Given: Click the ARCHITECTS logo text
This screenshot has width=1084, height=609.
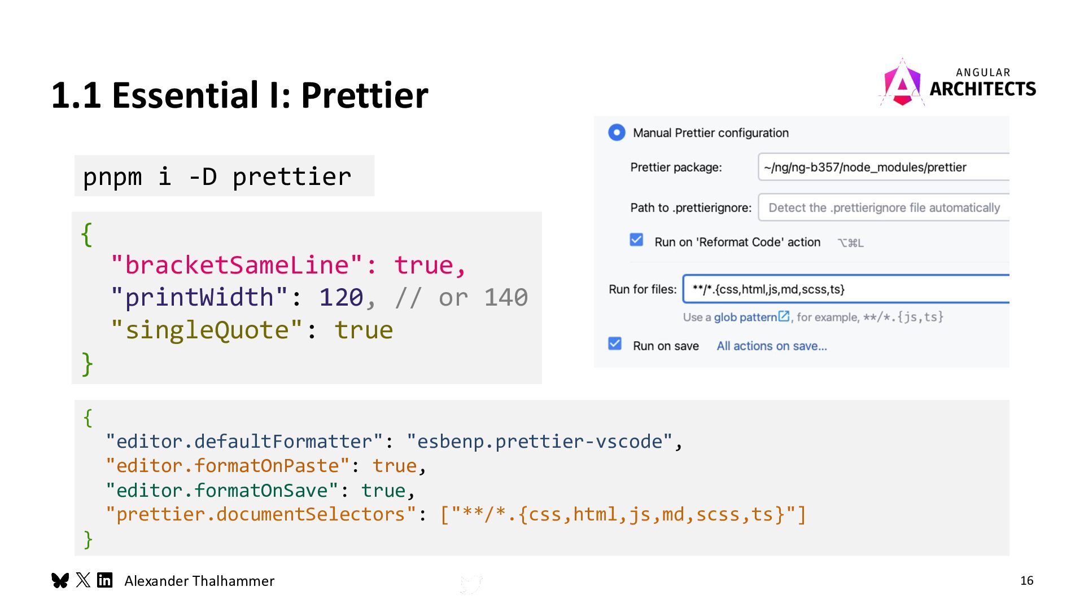Looking at the screenshot, I should click(982, 89).
